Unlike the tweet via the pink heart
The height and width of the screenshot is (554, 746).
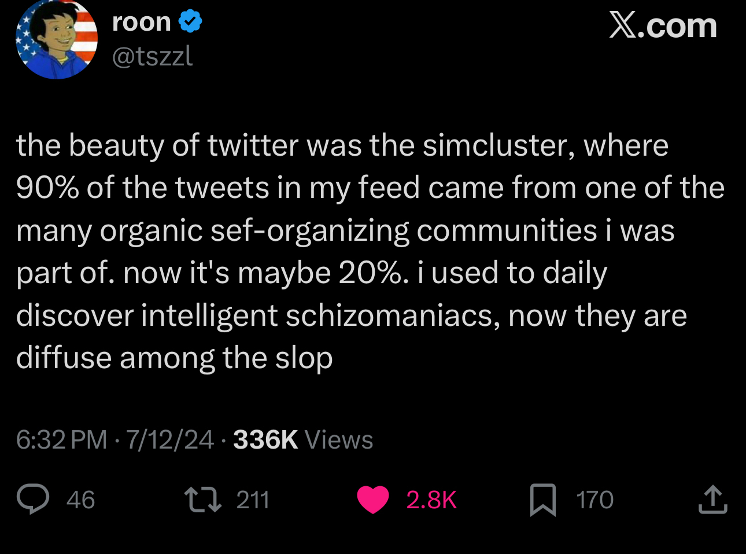373,500
